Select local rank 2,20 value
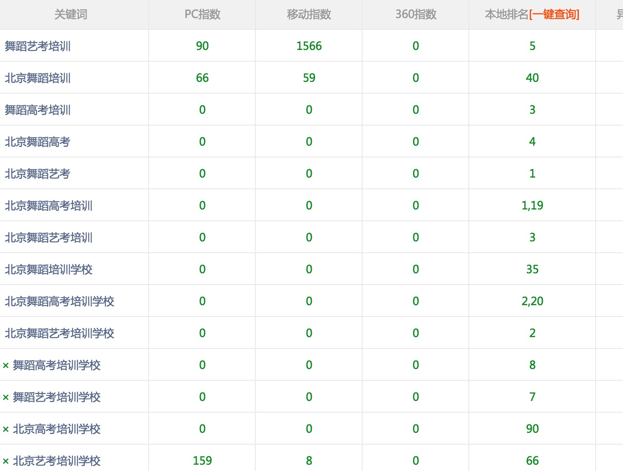The height and width of the screenshot is (471, 623). 532,301
